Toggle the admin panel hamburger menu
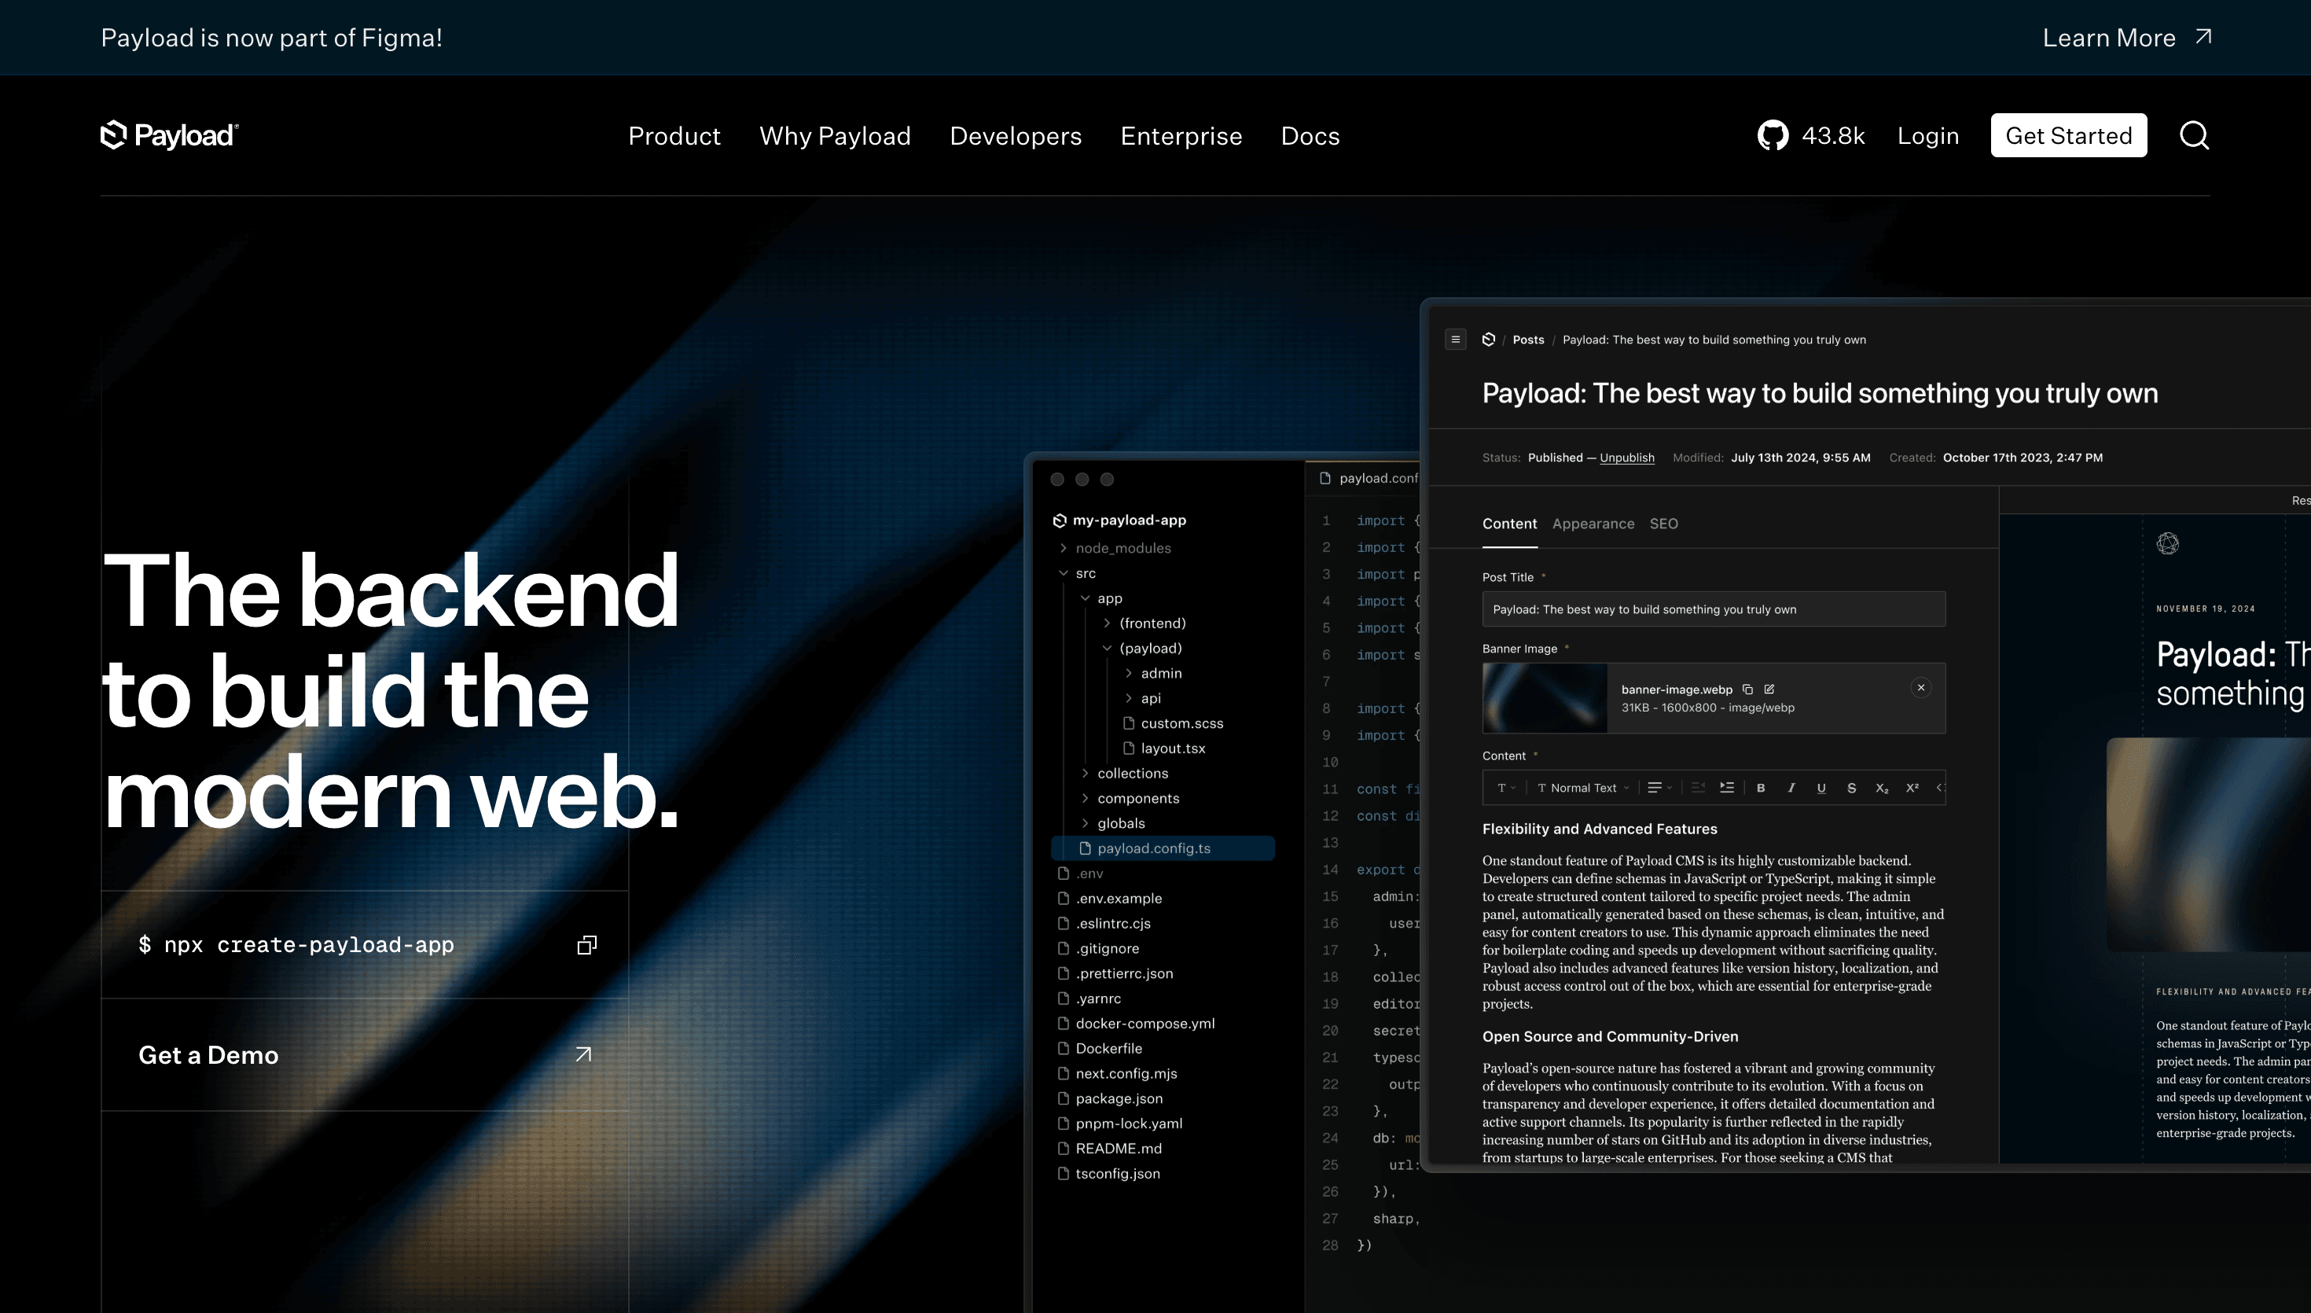Image resolution: width=2311 pixels, height=1313 pixels. (x=1455, y=339)
